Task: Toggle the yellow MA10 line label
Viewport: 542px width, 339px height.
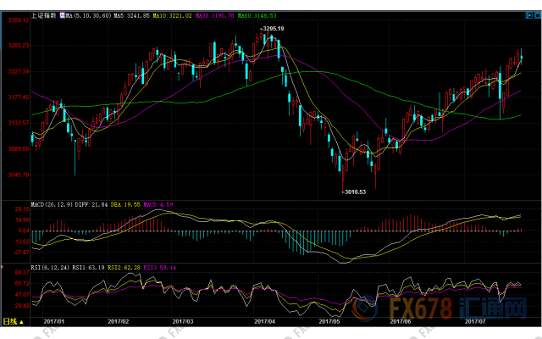Action: pyautogui.click(x=170, y=15)
